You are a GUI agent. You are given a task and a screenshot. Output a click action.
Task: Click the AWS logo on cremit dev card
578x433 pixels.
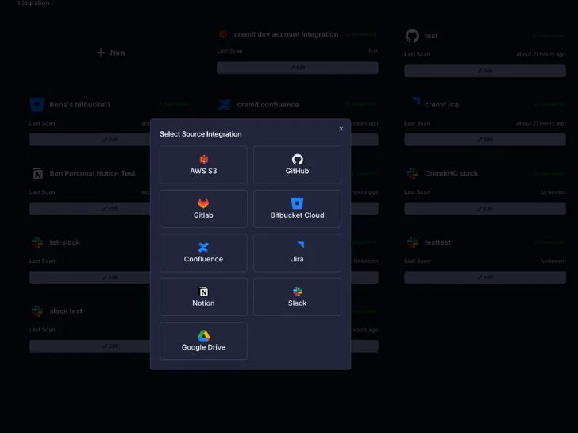[223, 34]
